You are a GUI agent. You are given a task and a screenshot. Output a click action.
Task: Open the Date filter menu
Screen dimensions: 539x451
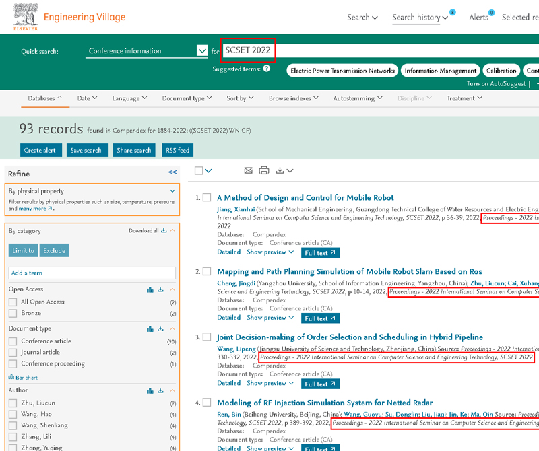click(x=88, y=98)
